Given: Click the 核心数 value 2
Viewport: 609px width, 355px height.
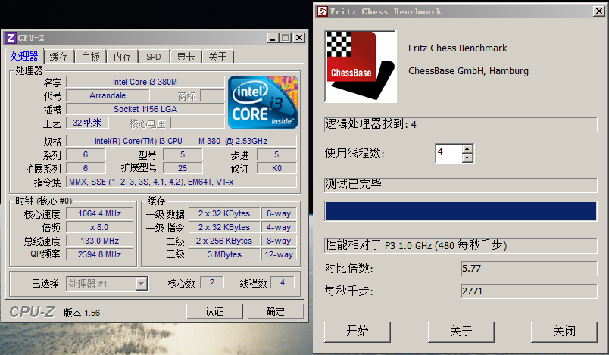Looking at the screenshot, I should point(212,282).
